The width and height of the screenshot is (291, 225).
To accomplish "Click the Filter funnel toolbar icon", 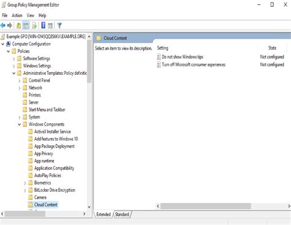I will point(60,26).
